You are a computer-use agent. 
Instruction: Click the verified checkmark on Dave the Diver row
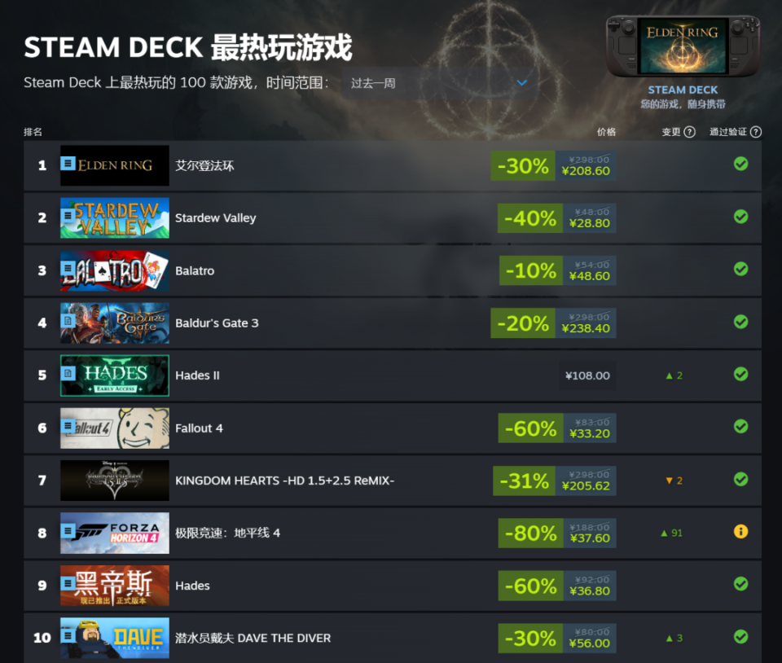[740, 637]
